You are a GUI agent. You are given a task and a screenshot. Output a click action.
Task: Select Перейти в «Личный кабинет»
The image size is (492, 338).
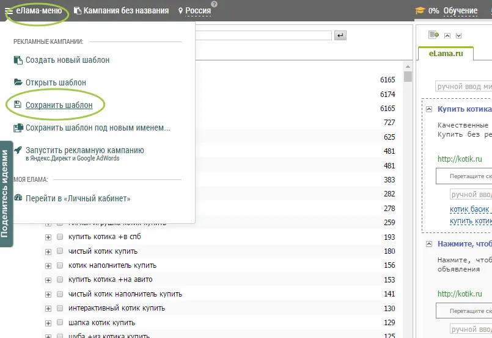pyautogui.click(x=78, y=198)
